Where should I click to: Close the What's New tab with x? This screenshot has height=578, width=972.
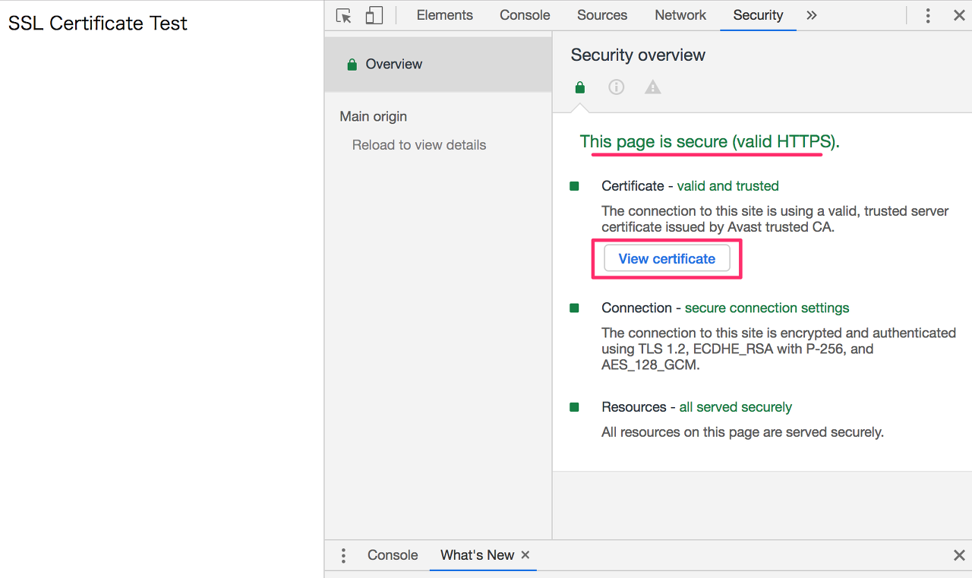[525, 556]
